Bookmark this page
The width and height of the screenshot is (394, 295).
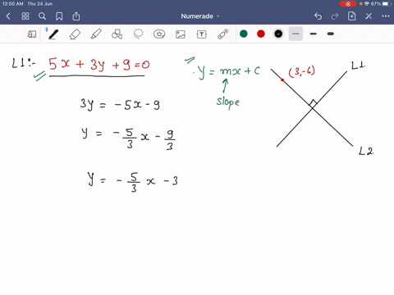[x=59, y=16]
